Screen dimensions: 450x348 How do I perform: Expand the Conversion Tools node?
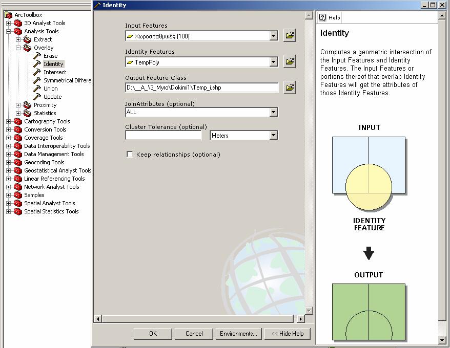(x=9, y=129)
